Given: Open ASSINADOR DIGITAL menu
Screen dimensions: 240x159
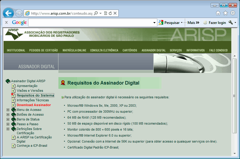Looking at the screenshot, I should 153,50.
